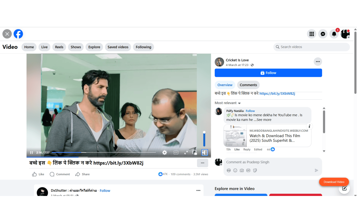Add a GIF to the comment
Screen dimensions: 357x223
pyautogui.click(x=248, y=170)
